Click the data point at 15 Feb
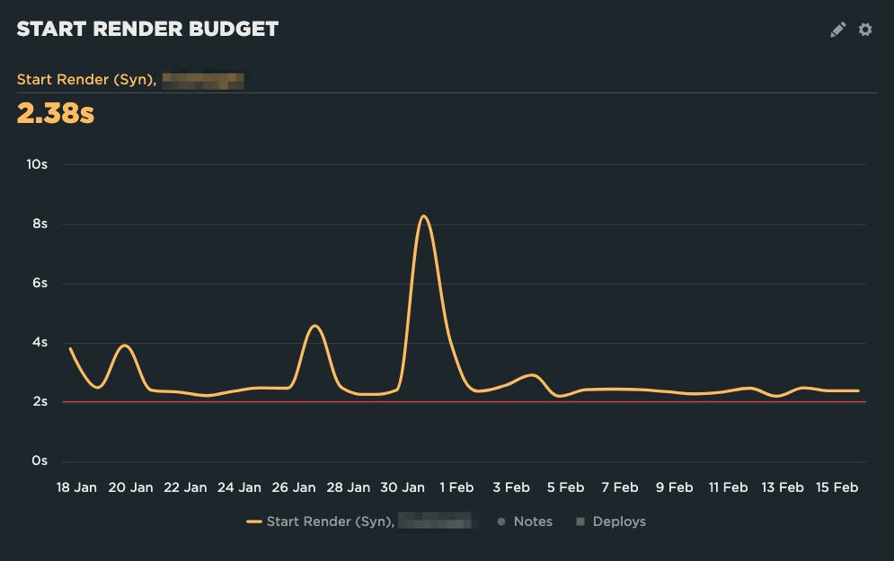The height and width of the screenshot is (561, 894). (x=837, y=390)
